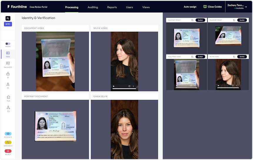253x160 pixels.
Task: Open the tilted Passport Front thumbnail
Action: pos(228,35)
